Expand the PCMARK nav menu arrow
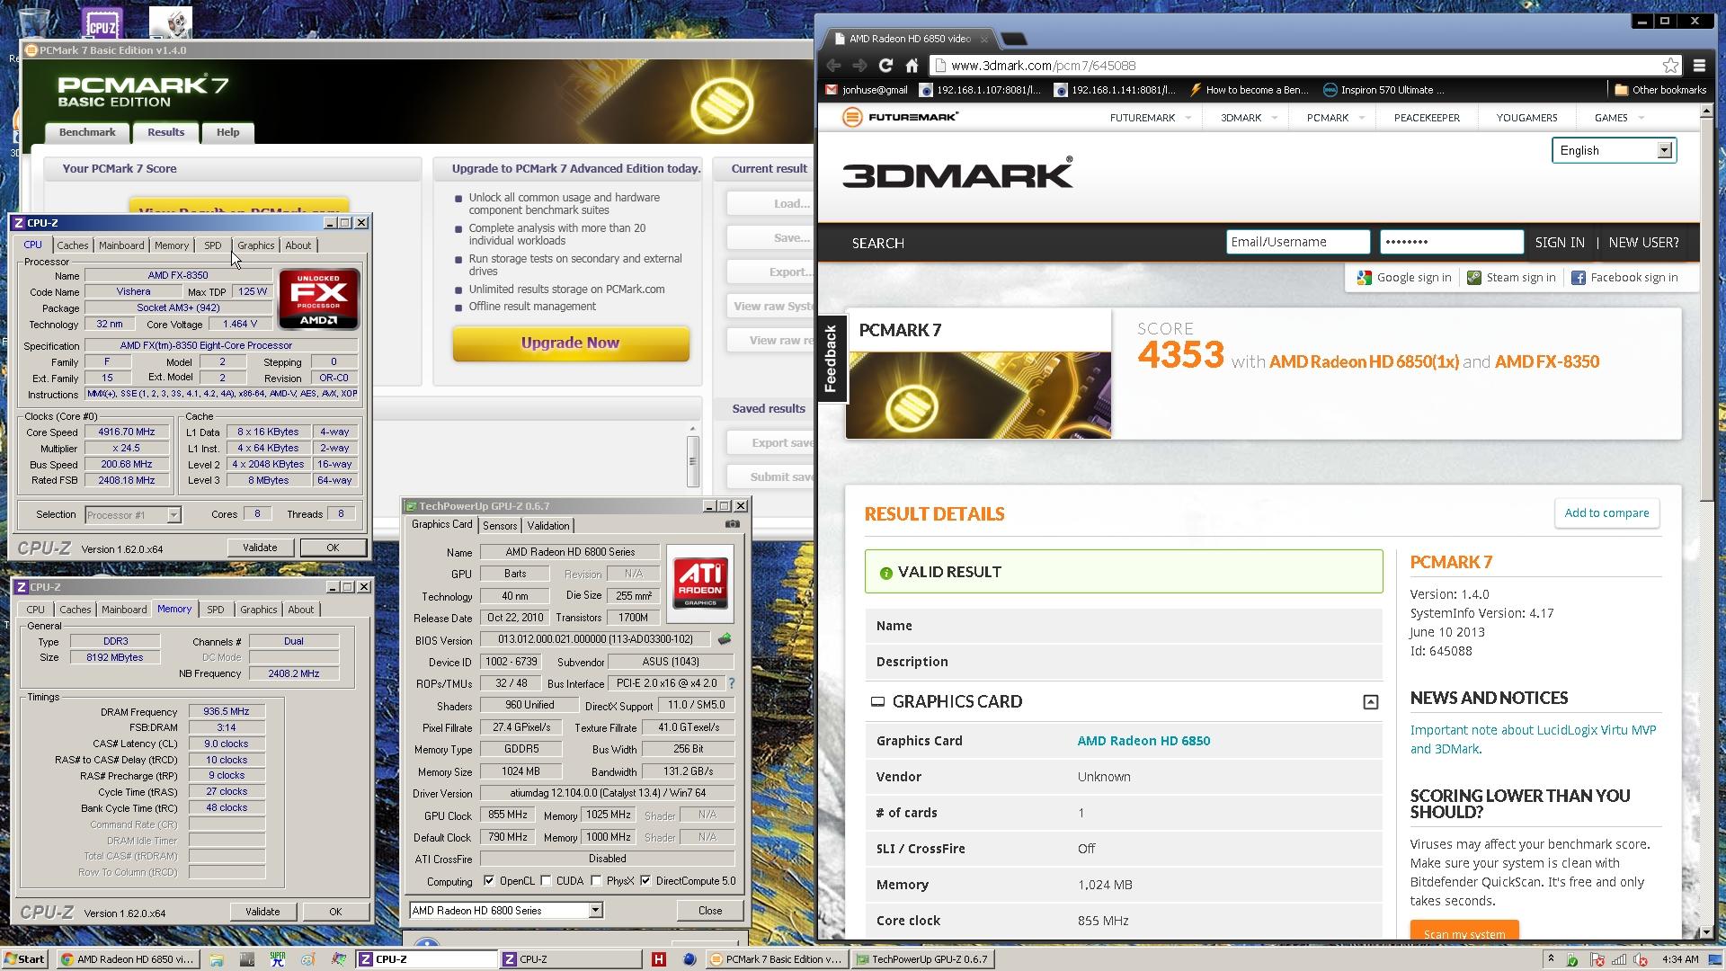Screen dimensions: 1726x971 [x=1361, y=118]
